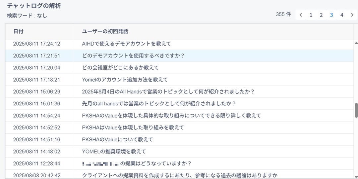Select the Yomelのアカウント追加方法 row

[125, 80]
